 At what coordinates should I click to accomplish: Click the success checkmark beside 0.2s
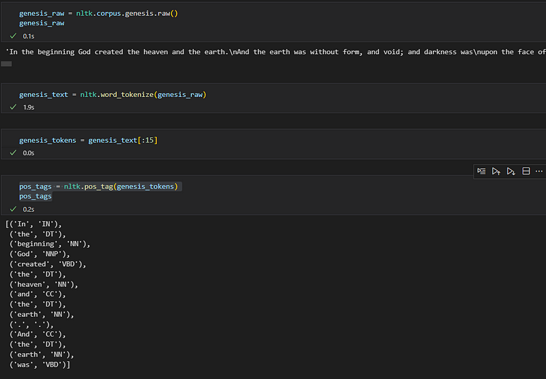point(13,209)
